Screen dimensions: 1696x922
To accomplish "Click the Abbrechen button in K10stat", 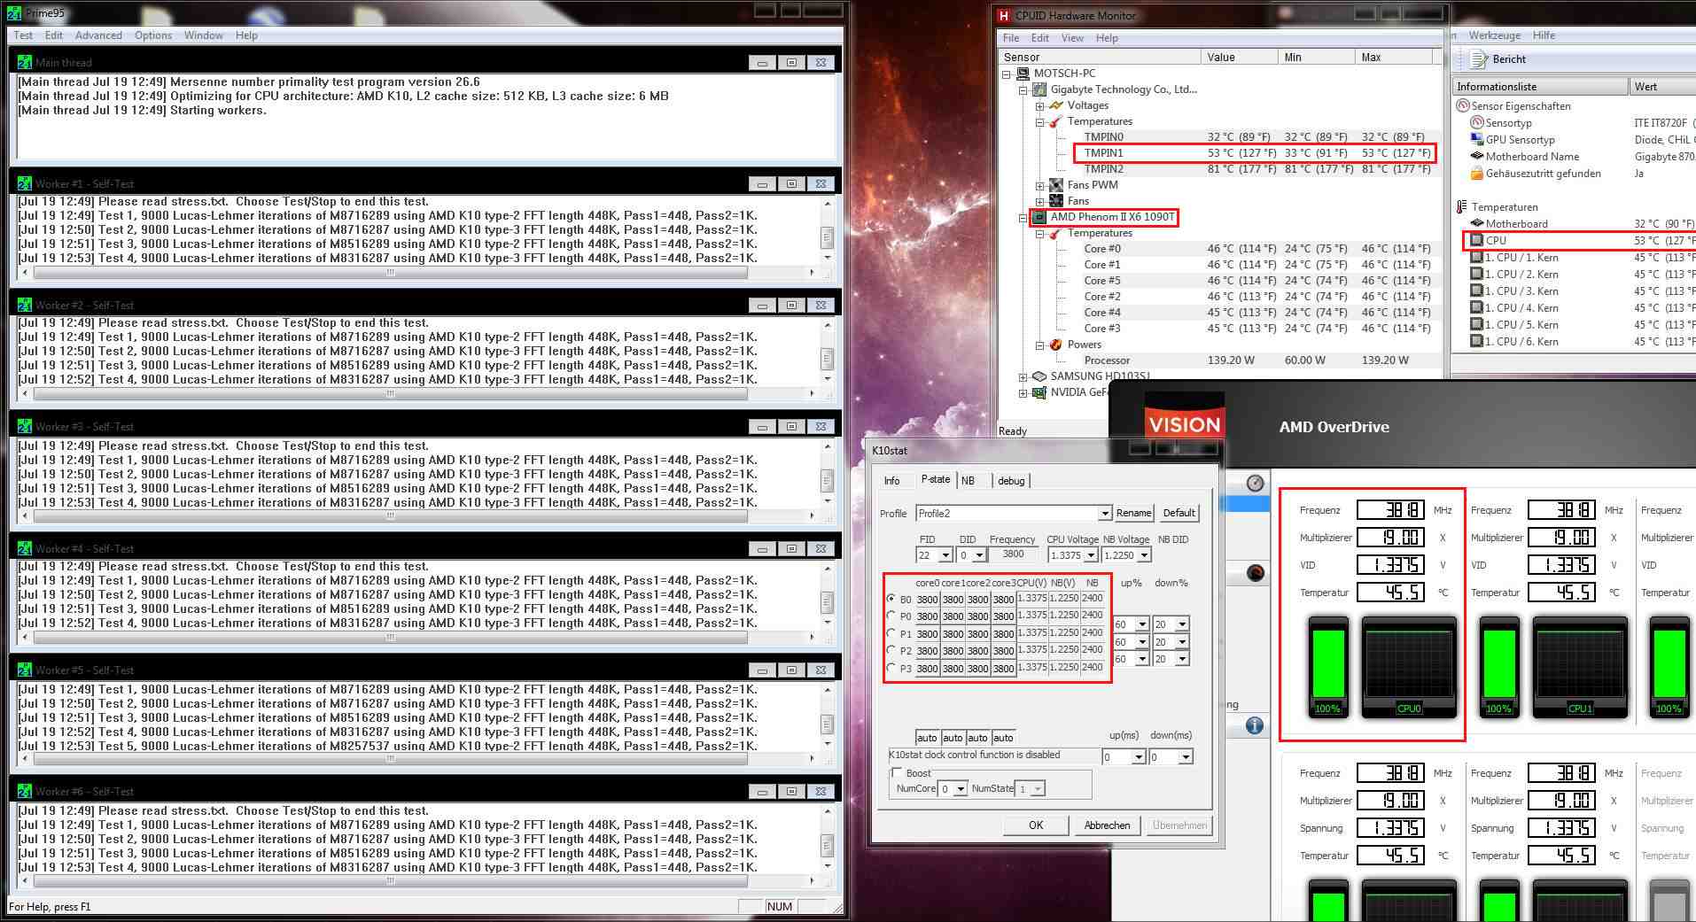I will pos(1107,825).
